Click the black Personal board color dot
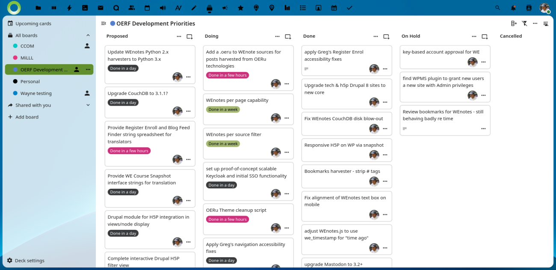This screenshot has height=270, width=556. (15, 81)
